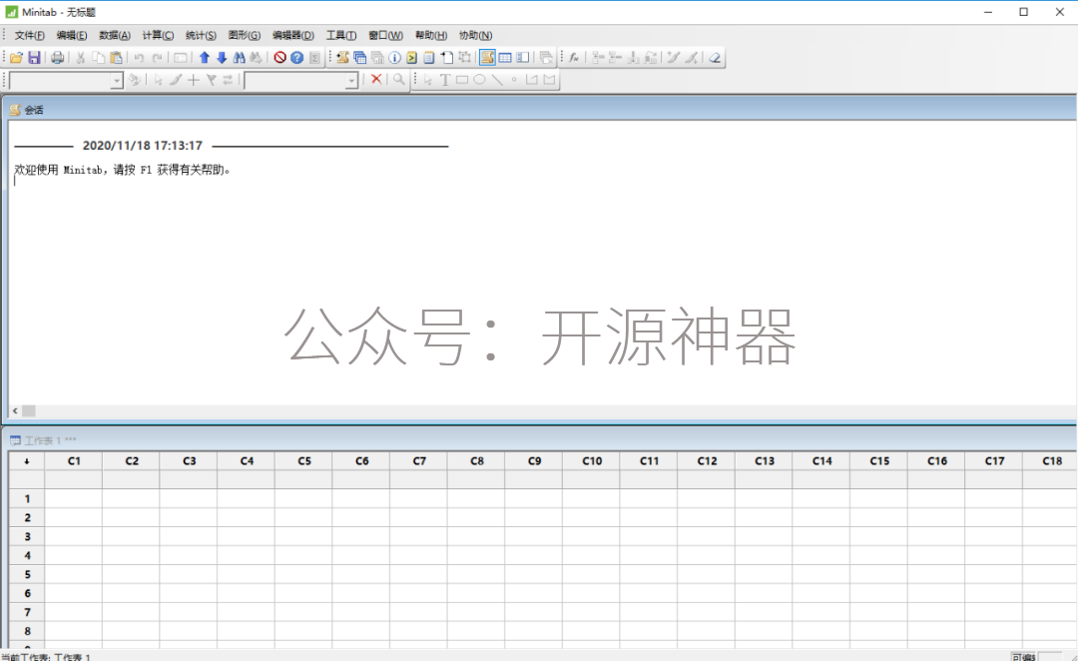Show the Worksheets folder icon

[x=359, y=58]
